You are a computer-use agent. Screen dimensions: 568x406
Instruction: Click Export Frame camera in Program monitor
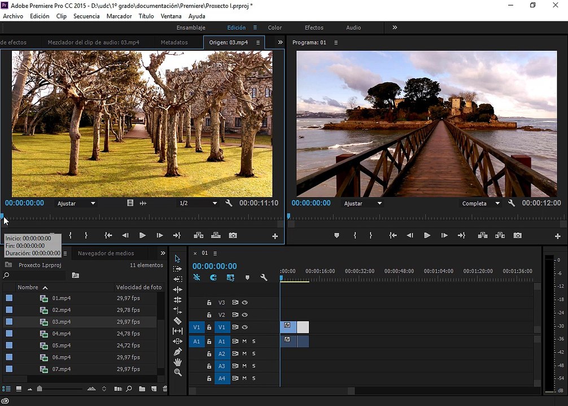coord(517,236)
